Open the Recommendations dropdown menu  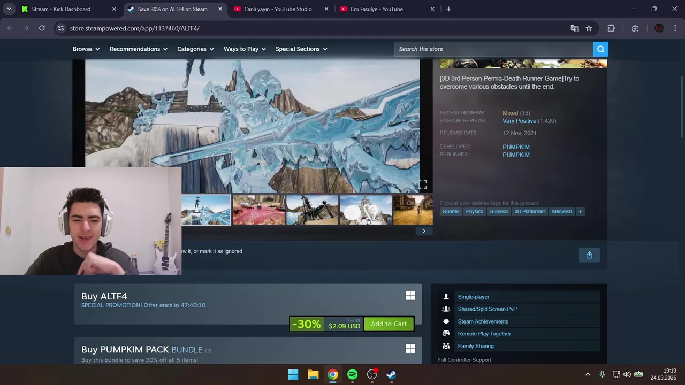tap(139, 49)
